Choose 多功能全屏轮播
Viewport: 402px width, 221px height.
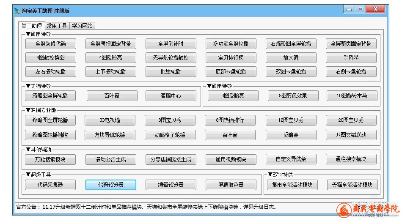coord(231,44)
